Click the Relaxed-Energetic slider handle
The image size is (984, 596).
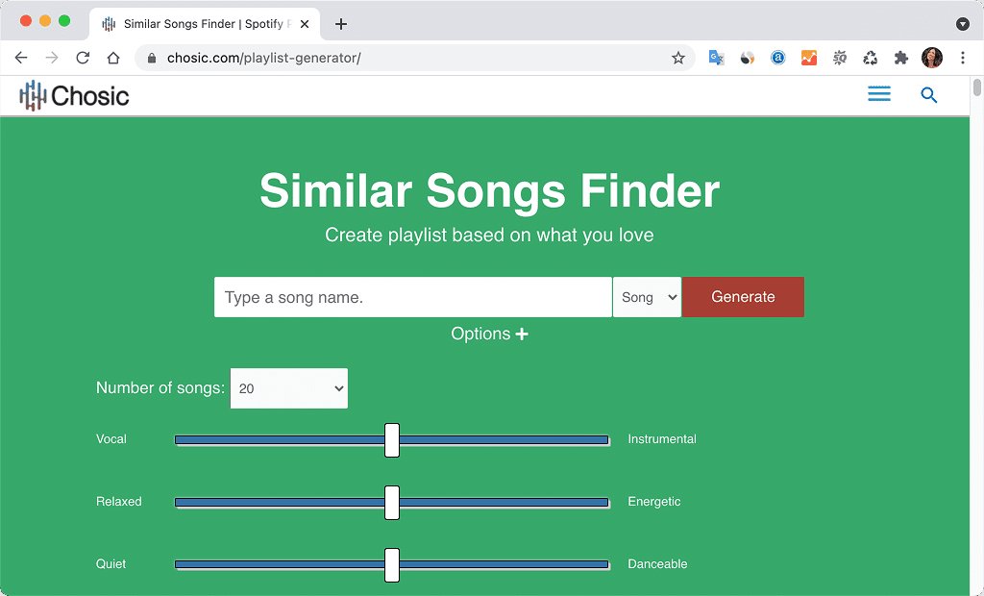[x=391, y=502]
